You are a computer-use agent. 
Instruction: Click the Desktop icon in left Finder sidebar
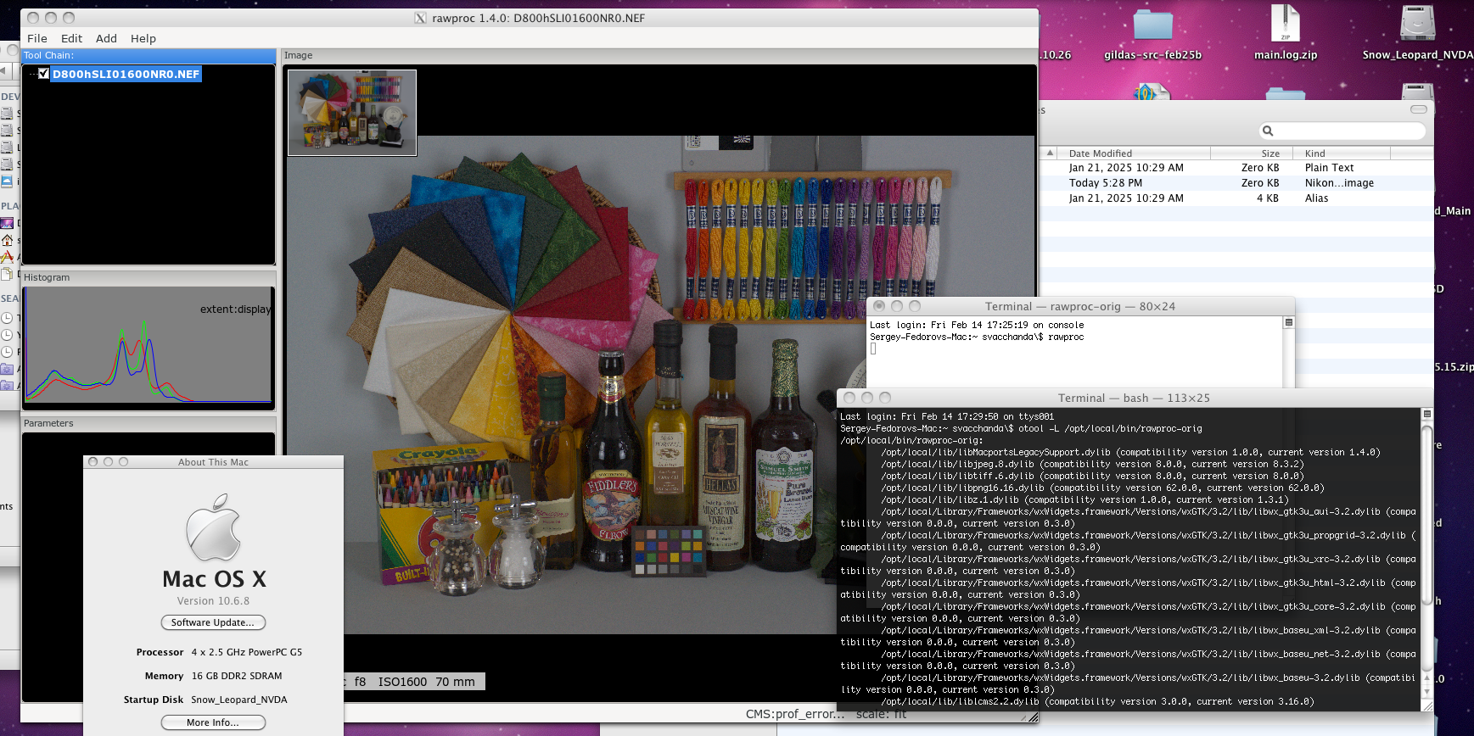coord(7,223)
